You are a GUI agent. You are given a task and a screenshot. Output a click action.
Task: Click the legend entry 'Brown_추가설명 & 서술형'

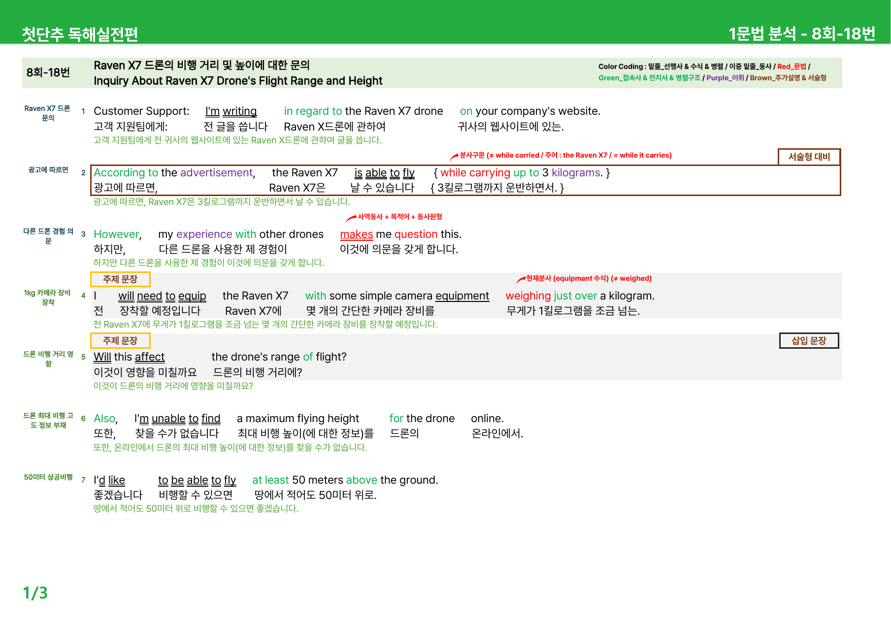[788, 78]
